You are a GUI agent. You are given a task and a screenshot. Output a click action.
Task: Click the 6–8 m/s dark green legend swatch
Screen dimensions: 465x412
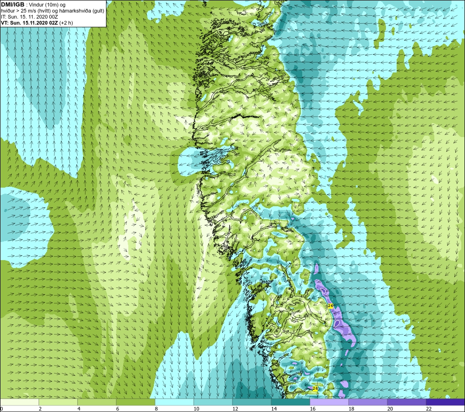pos(135,402)
